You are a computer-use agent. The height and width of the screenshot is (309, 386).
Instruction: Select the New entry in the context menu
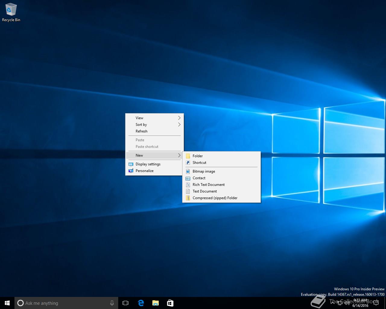coord(154,155)
